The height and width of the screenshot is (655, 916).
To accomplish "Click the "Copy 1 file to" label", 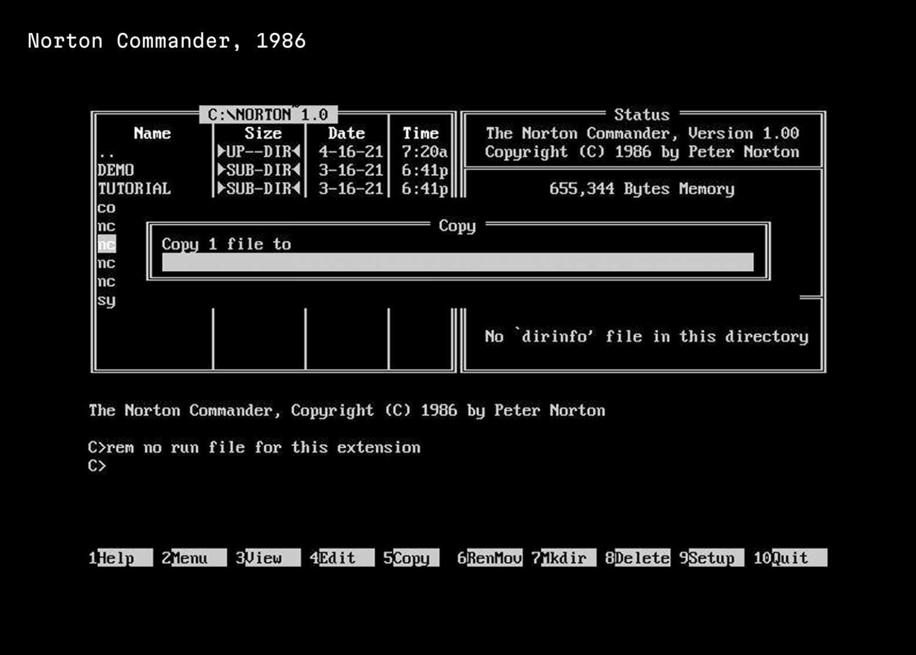I will pyautogui.click(x=226, y=244).
